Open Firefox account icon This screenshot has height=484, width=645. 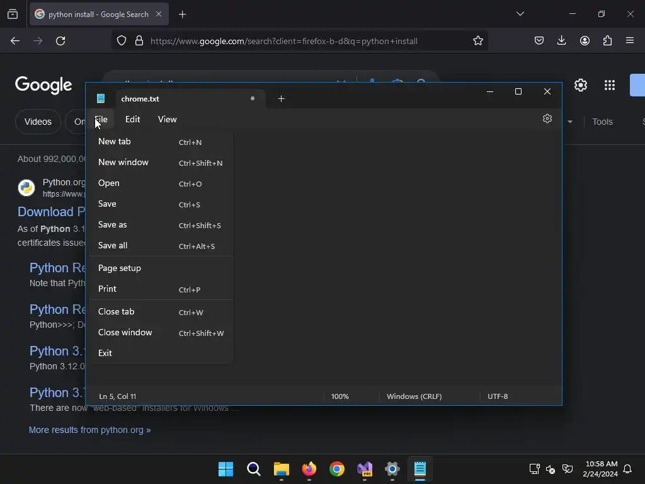585,40
